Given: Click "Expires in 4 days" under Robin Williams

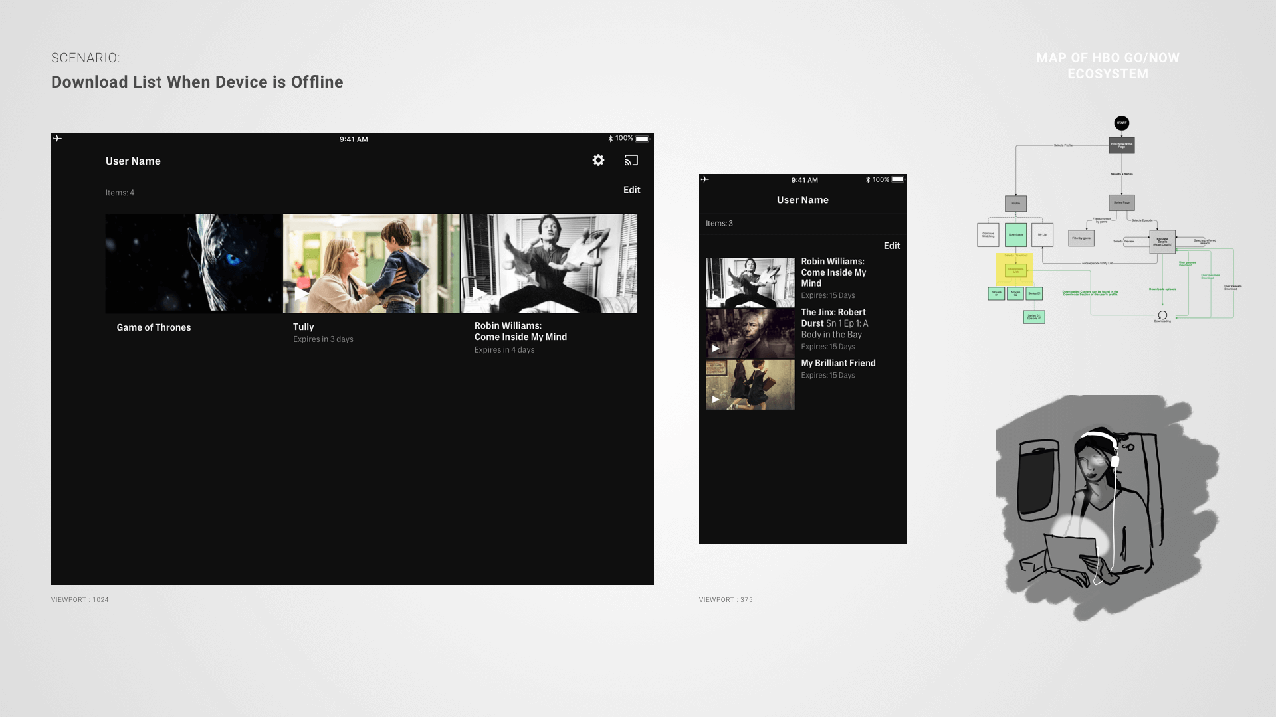Looking at the screenshot, I should [504, 350].
